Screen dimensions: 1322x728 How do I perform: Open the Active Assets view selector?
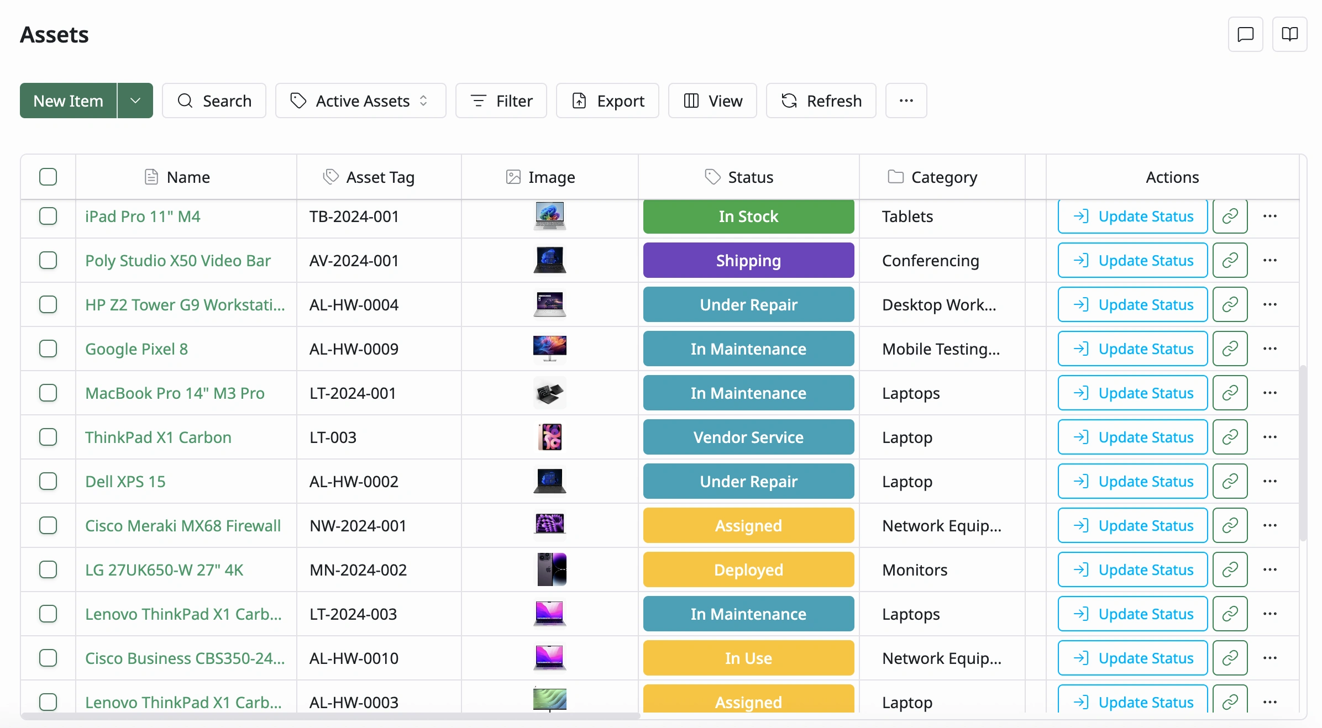[360, 101]
